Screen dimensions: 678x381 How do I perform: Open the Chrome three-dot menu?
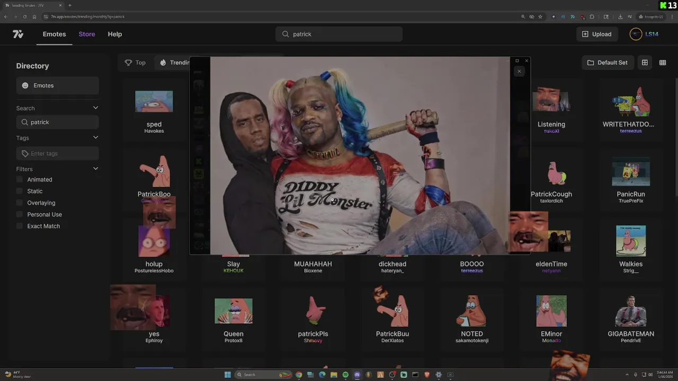(673, 16)
